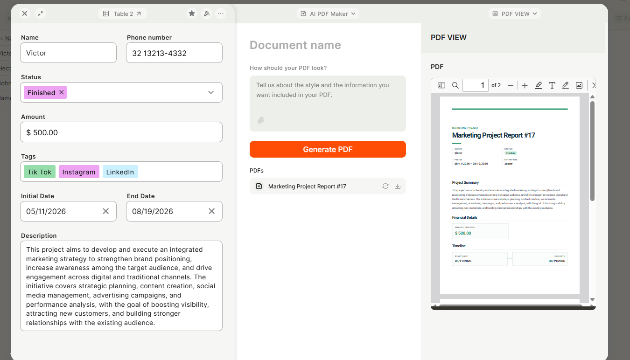Viewport: 630px width, 360px height.
Task: Clear the Initial Date value
Action: click(106, 211)
